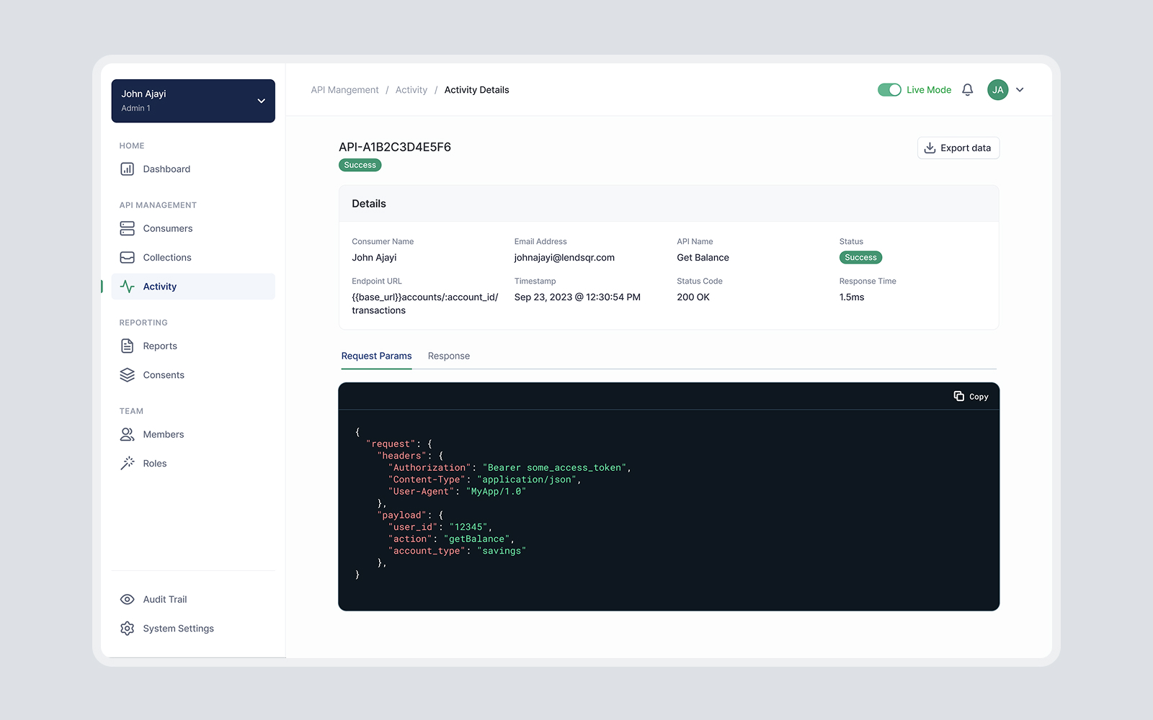Toggle Live Mode off
This screenshot has width=1153, height=720.
pyautogui.click(x=889, y=89)
